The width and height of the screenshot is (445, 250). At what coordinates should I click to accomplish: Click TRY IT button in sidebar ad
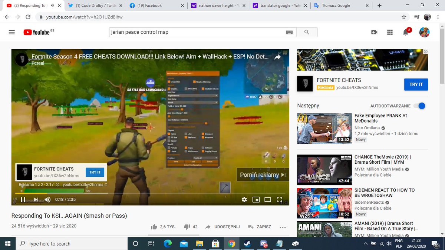(x=416, y=84)
